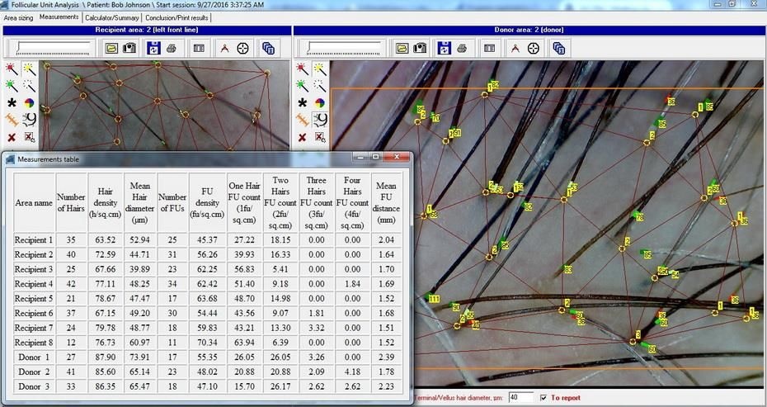Toggle the To report checkbox
This screenshot has width=767, height=407.
pyautogui.click(x=543, y=397)
